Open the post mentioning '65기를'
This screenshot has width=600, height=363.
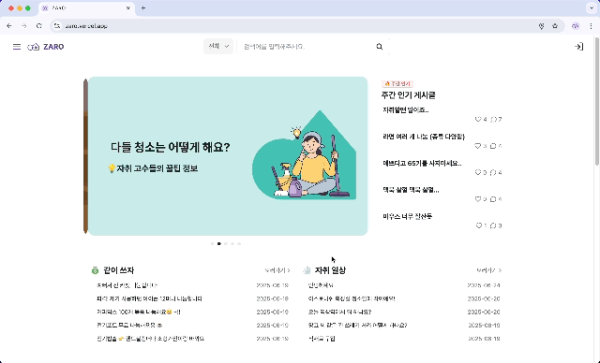[x=422, y=163]
